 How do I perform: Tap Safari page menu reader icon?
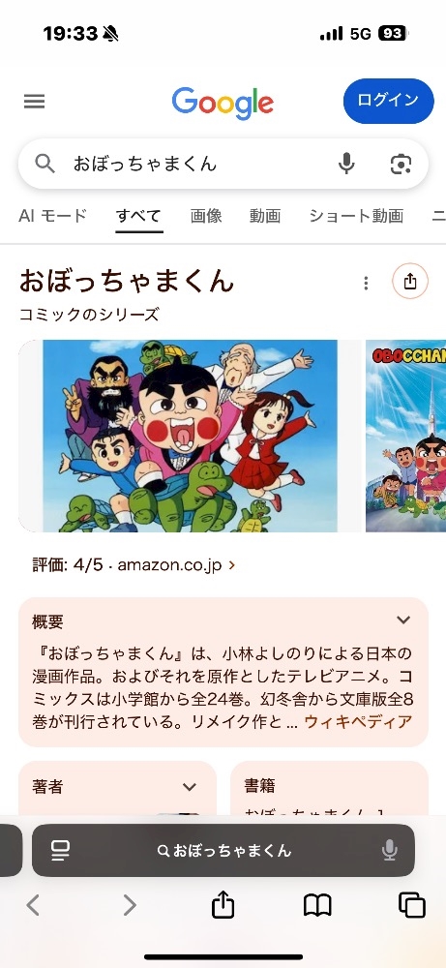(60, 851)
